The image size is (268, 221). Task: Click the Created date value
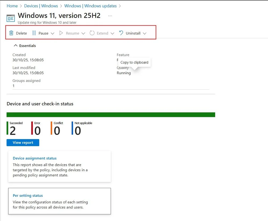pos(28,60)
